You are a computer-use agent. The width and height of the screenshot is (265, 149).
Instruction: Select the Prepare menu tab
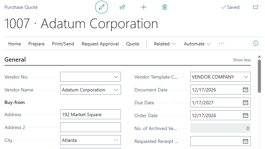(x=36, y=44)
